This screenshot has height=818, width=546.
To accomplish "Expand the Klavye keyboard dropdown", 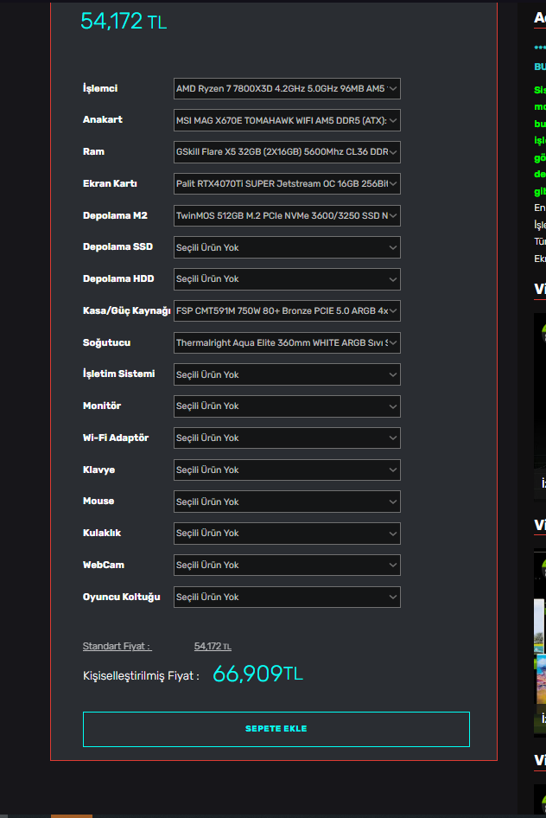I will 287,470.
